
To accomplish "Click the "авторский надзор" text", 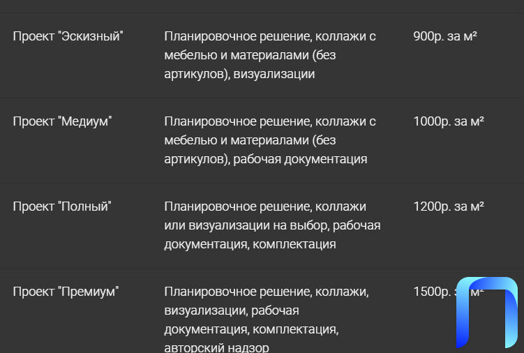I will click(x=216, y=347).
